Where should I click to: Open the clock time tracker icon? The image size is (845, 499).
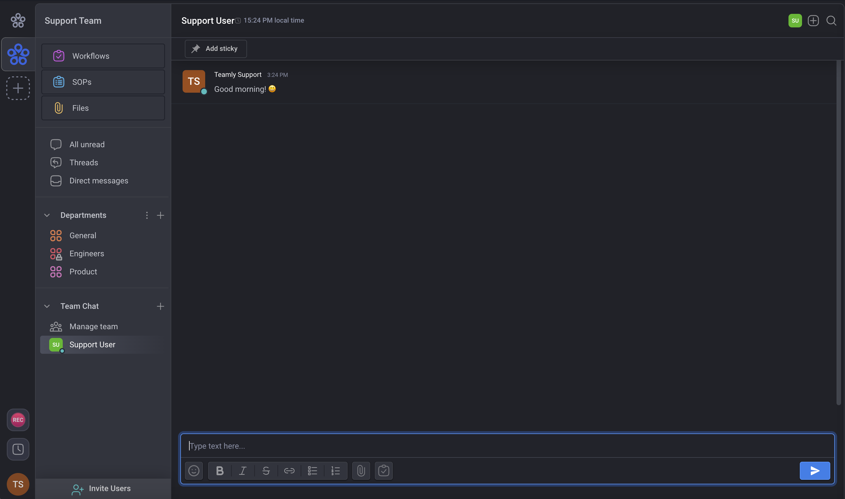point(18,449)
